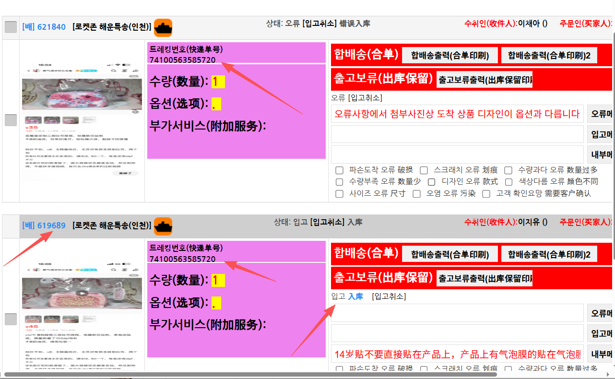The image size is (615, 379).
Task: Click the orange ship icon for order 619689
Action: tap(163, 226)
